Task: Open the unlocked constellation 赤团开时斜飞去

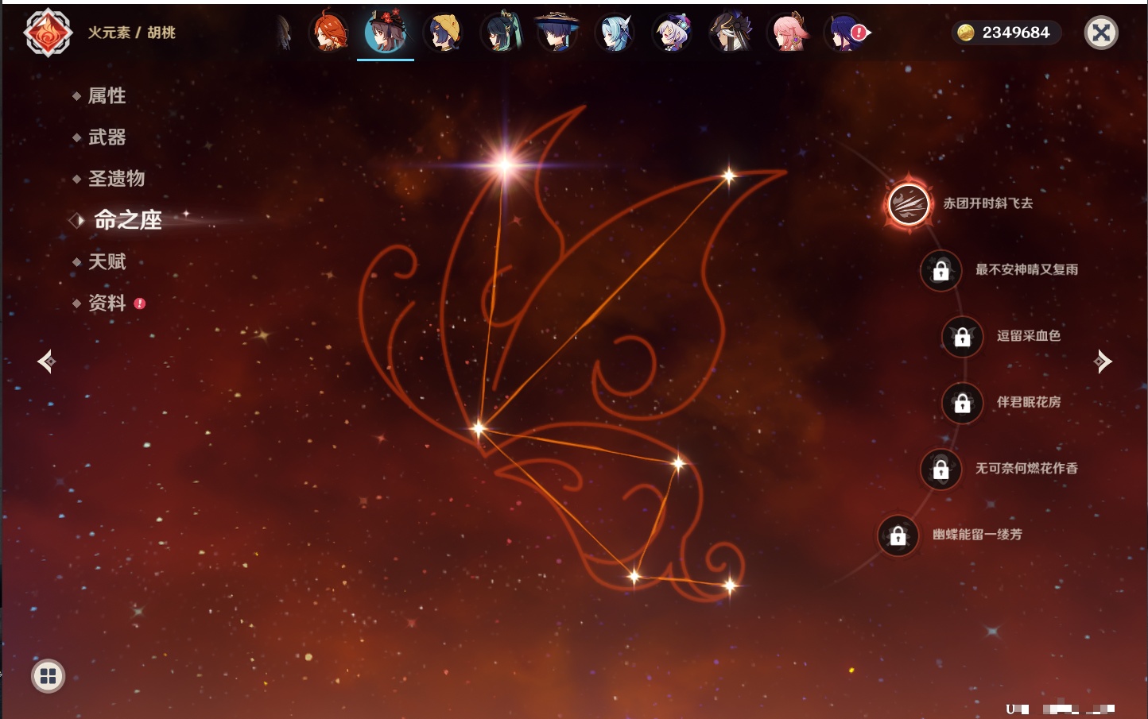Action: click(x=908, y=204)
